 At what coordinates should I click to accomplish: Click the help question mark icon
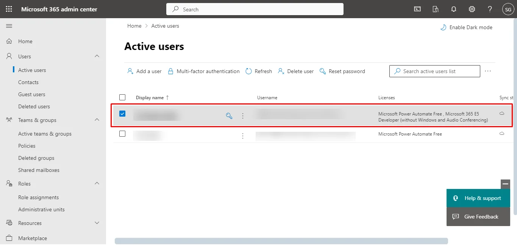490,9
